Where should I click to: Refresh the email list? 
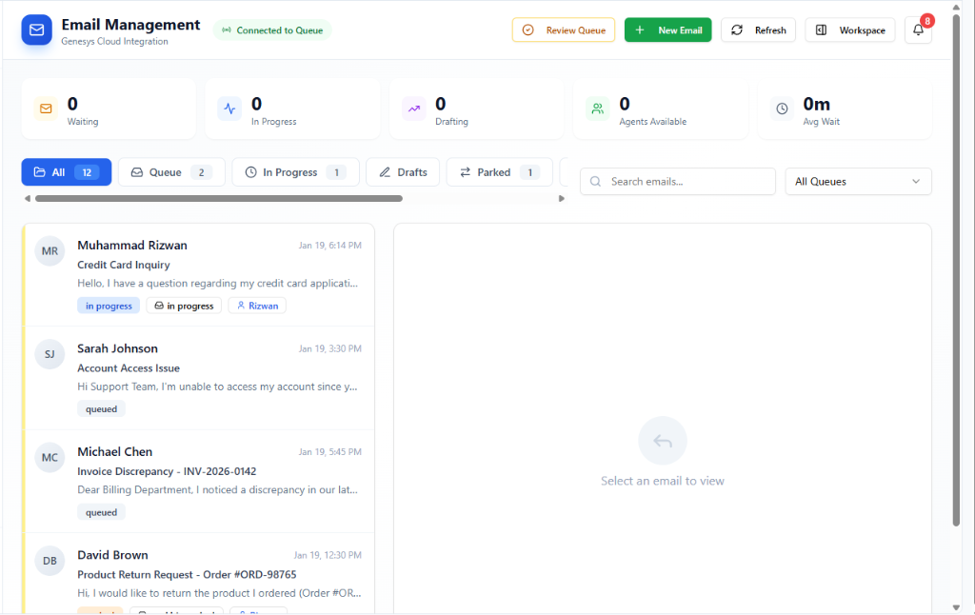(x=758, y=30)
